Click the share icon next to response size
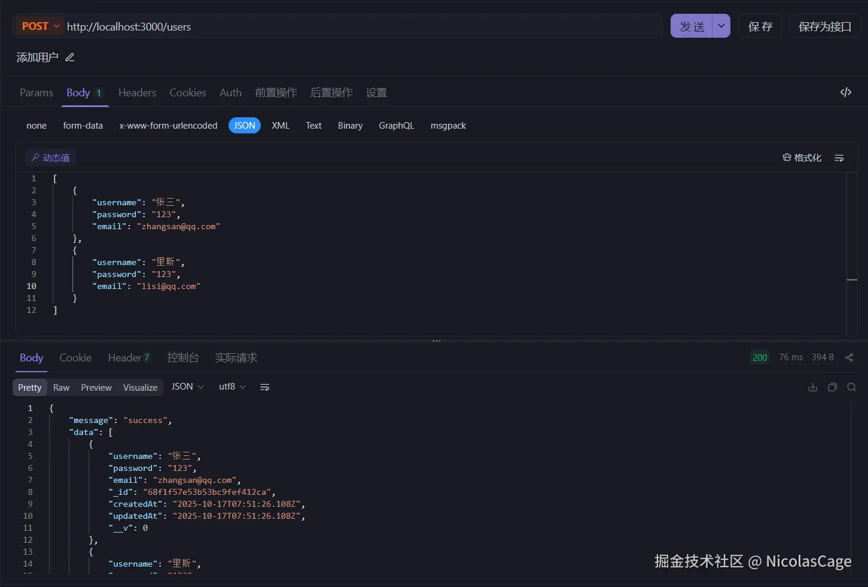868x587 pixels. click(x=849, y=357)
